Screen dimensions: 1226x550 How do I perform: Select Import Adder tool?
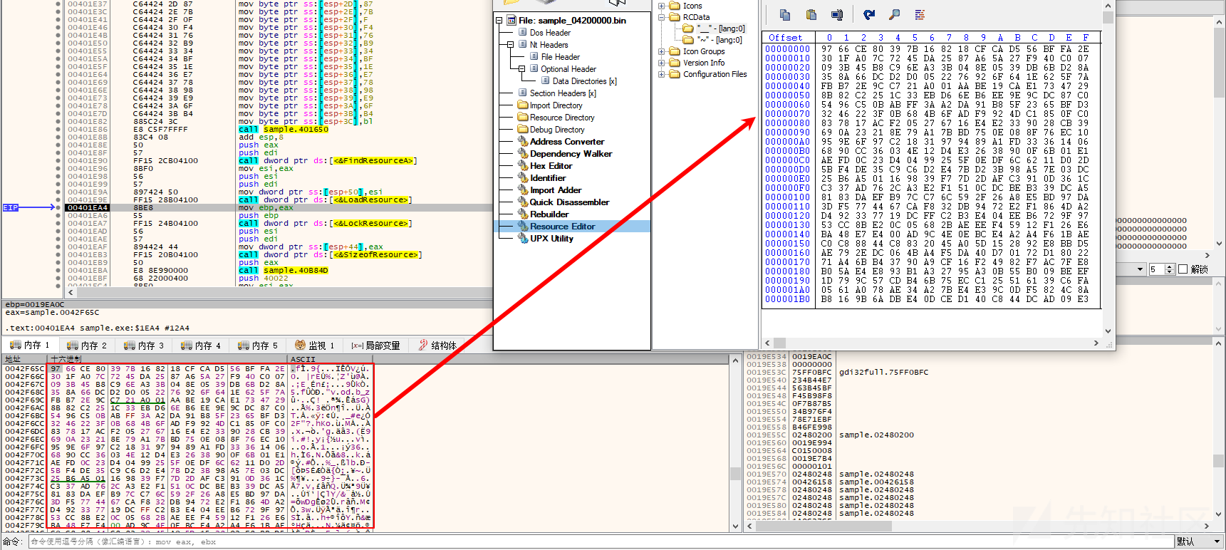tap(555, 190)
